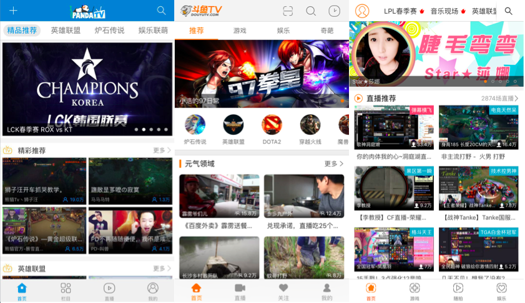This screenshot has height=303, width=525.
Task: Open 李教授 CF直播 stream thumbnail
Action: click(394, 189)
